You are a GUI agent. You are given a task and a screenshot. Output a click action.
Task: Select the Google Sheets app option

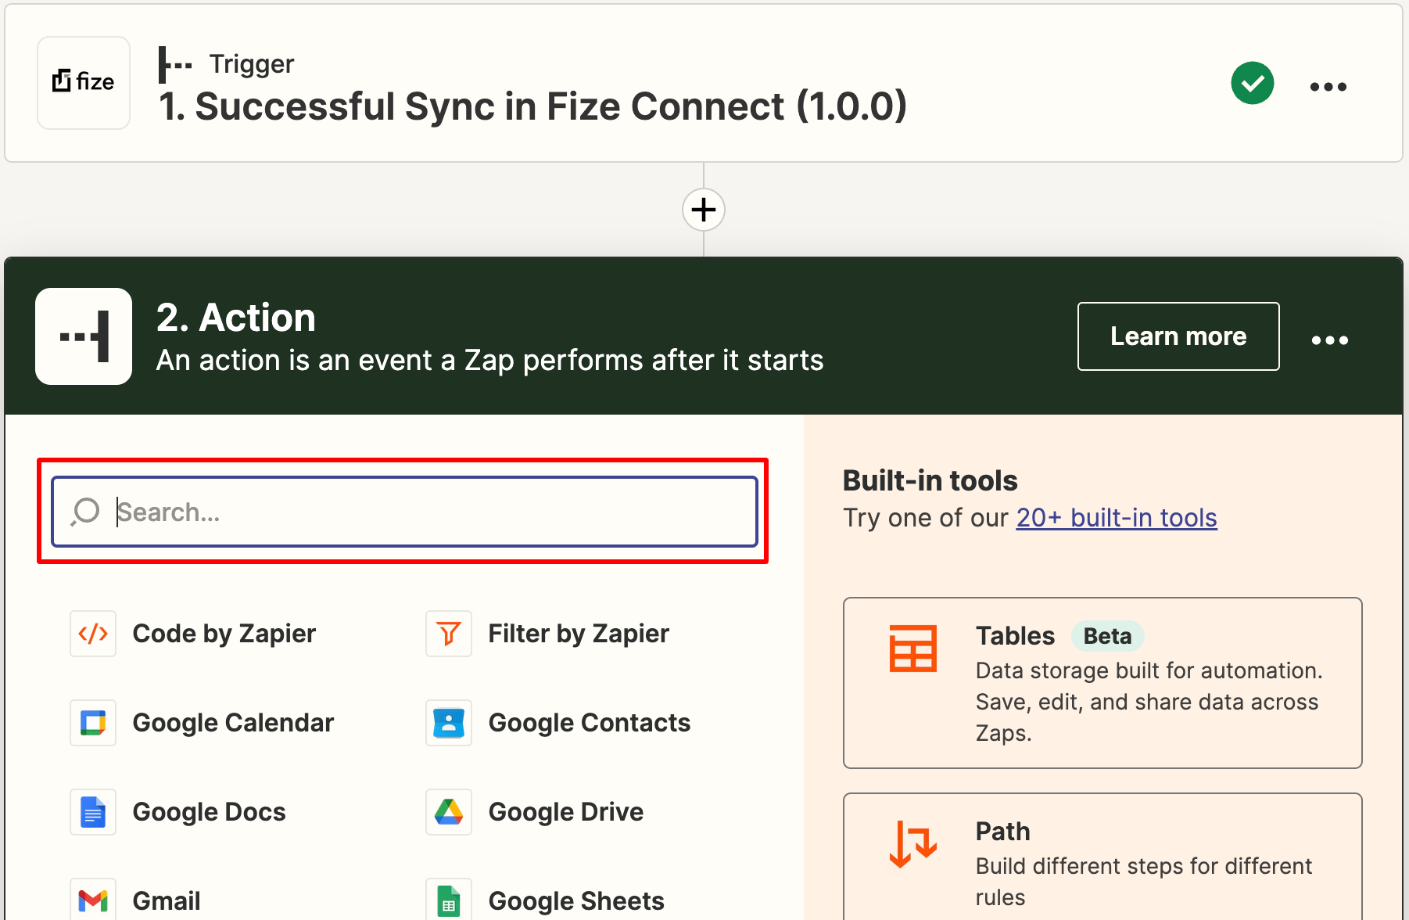coord(575,900)
